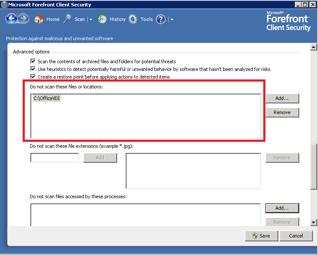This screenshot has height=255, width=318.
Task: Maximize the Forefront Client Security window
Action: (x=305, y=5)
